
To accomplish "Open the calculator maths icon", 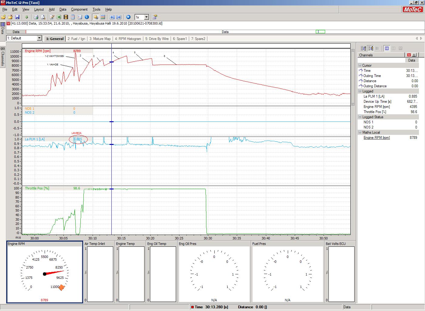I will (x=73, y=17).
